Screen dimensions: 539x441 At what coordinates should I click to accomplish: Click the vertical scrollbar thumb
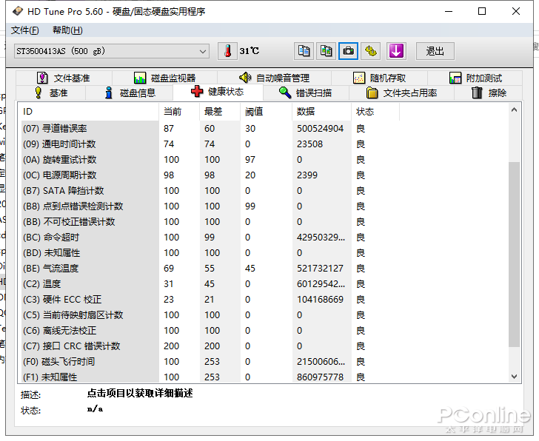[x=515, y=254]
